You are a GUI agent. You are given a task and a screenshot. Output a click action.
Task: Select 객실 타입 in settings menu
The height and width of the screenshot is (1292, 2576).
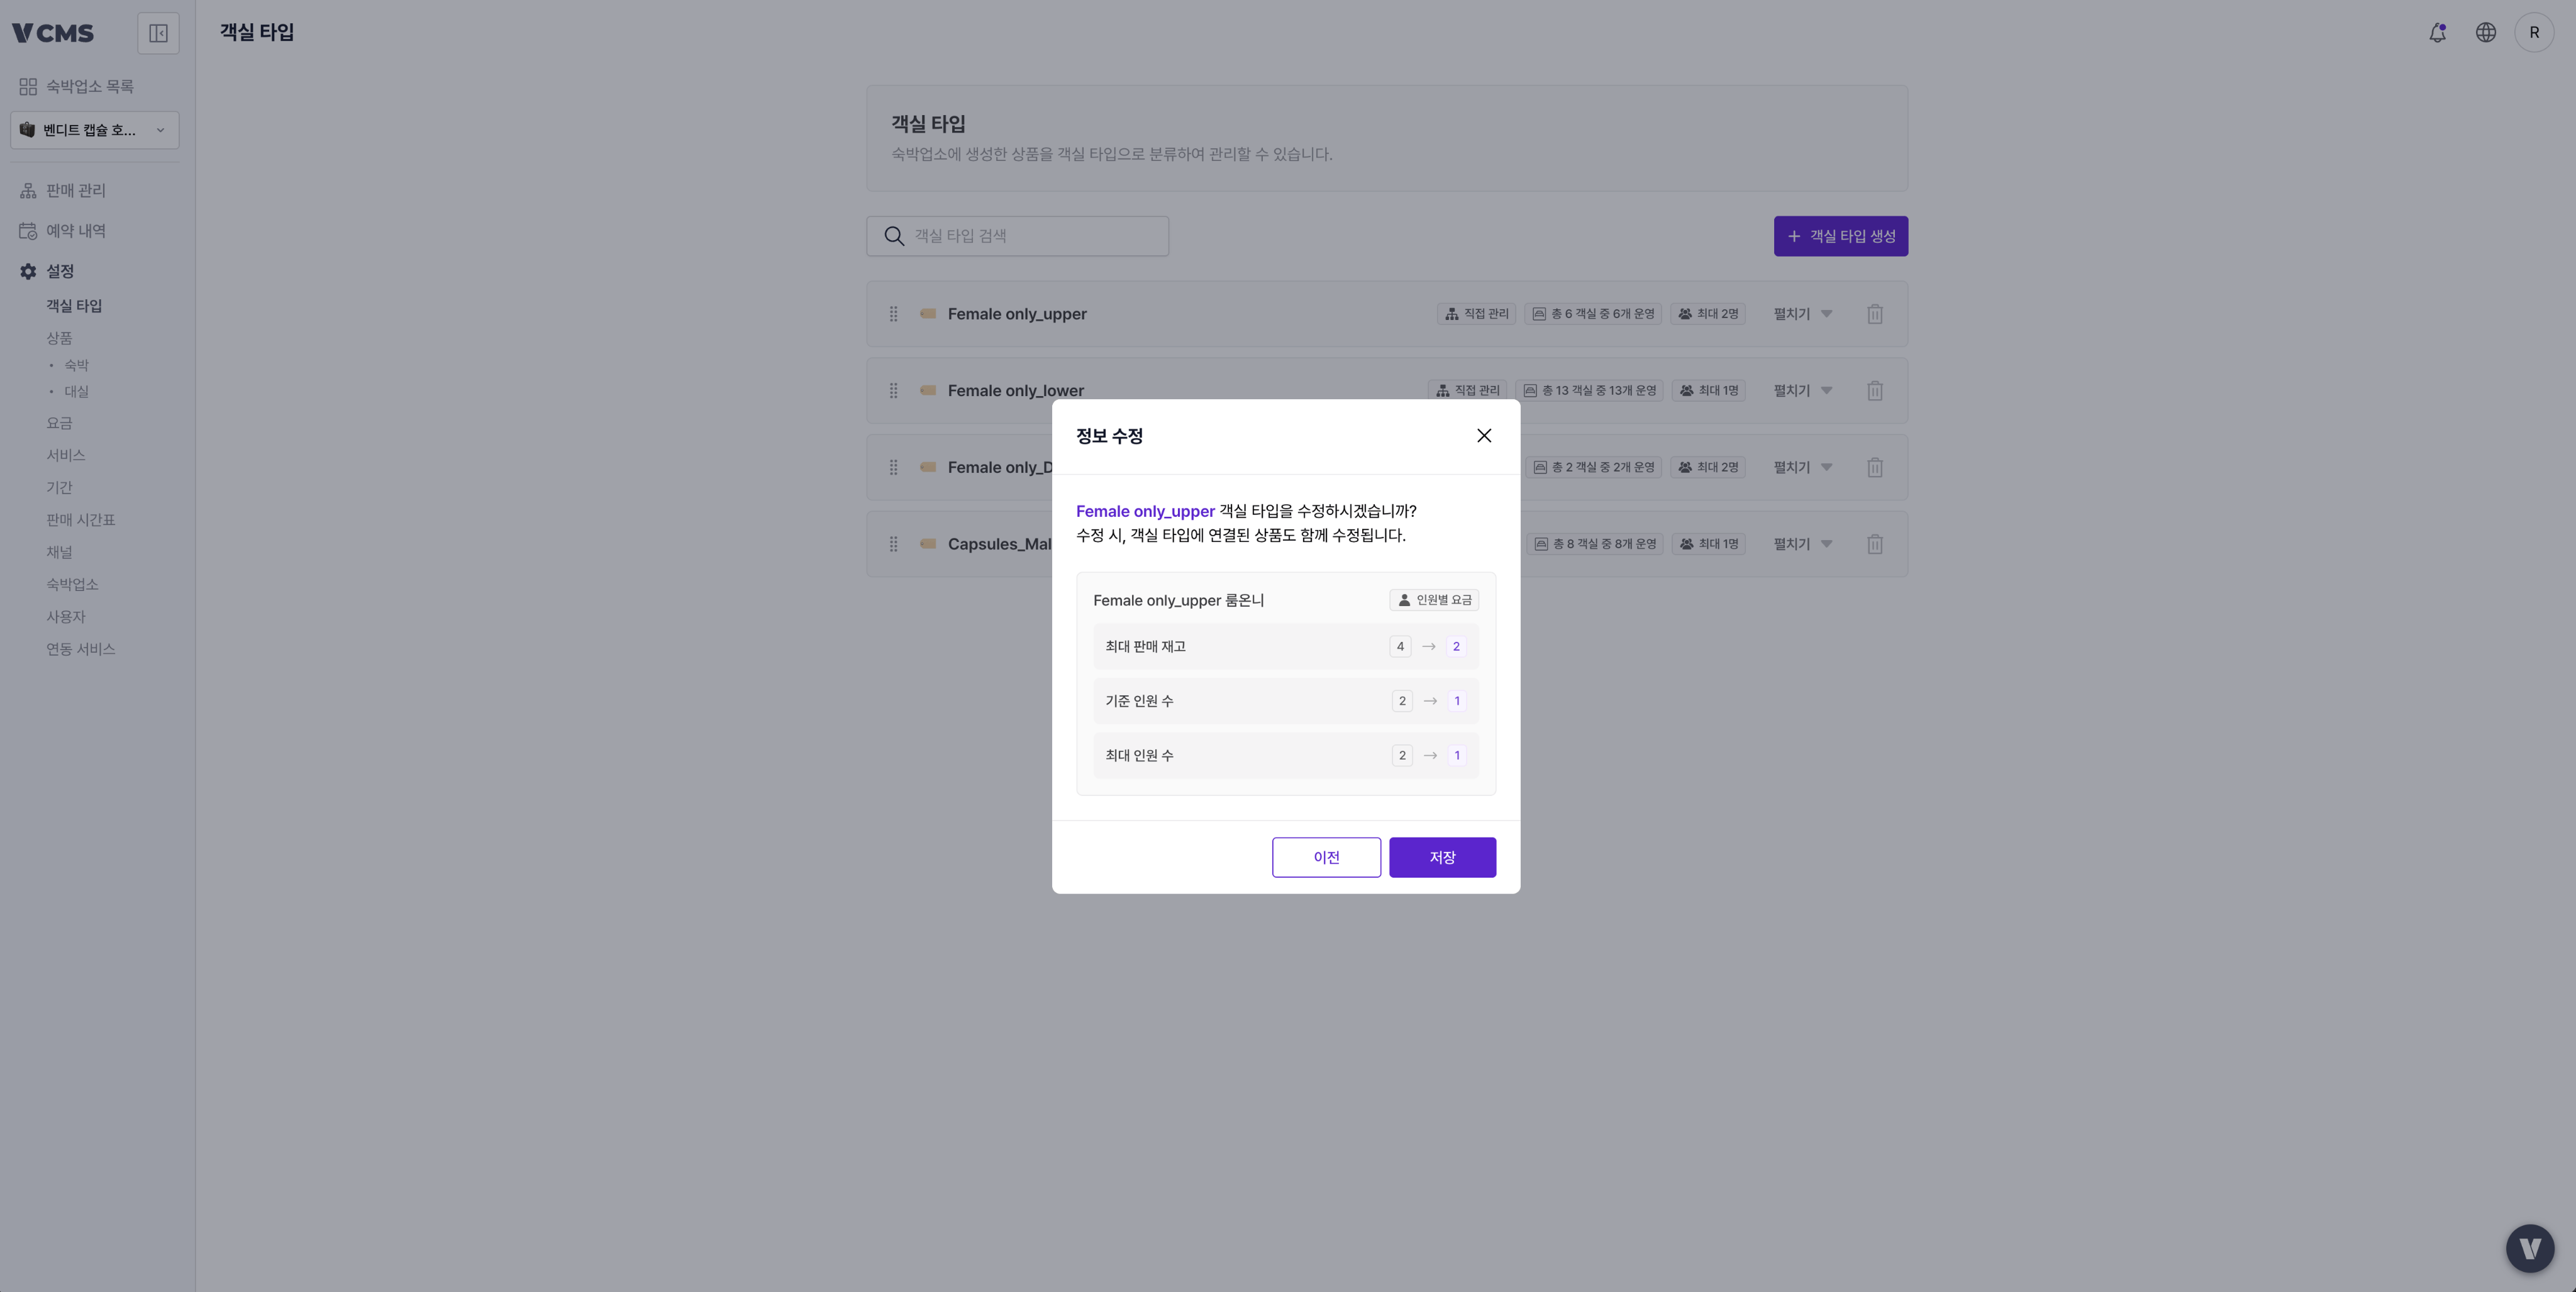(x=74, y=306)
